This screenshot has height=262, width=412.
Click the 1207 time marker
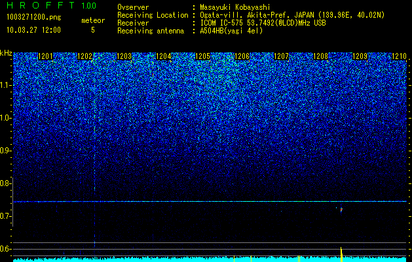[281, 56]
